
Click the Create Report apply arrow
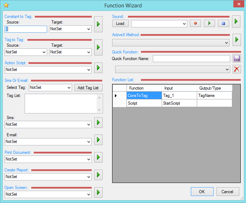(x=98, y=175)
